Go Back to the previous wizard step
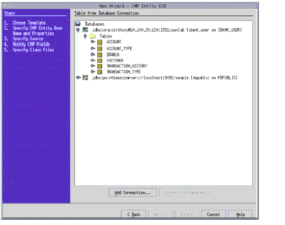The image size is (285, 225). click(134, 214)
